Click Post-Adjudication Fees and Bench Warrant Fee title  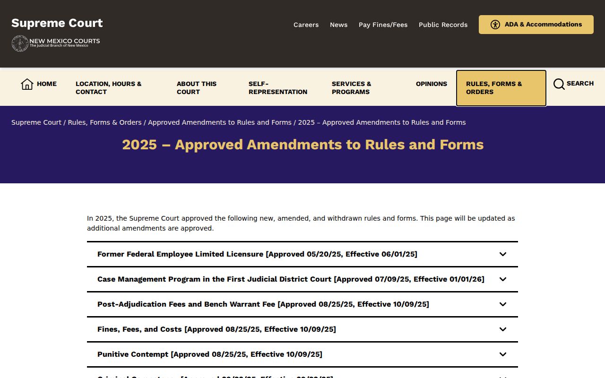click(x=263, y=304)
